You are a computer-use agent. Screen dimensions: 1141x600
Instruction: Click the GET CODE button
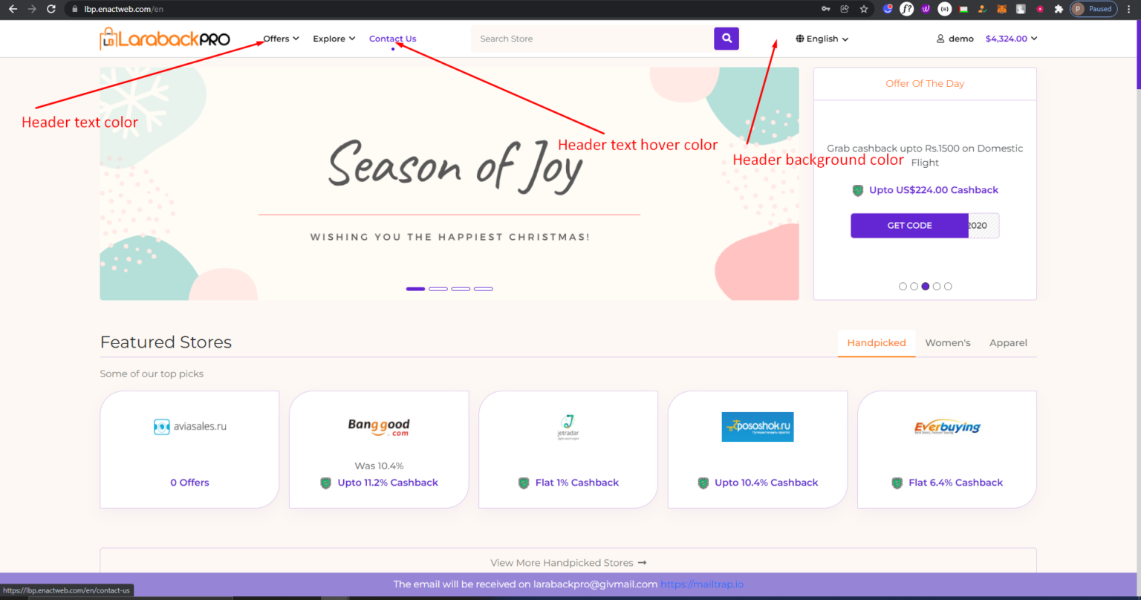pos(908,225)
